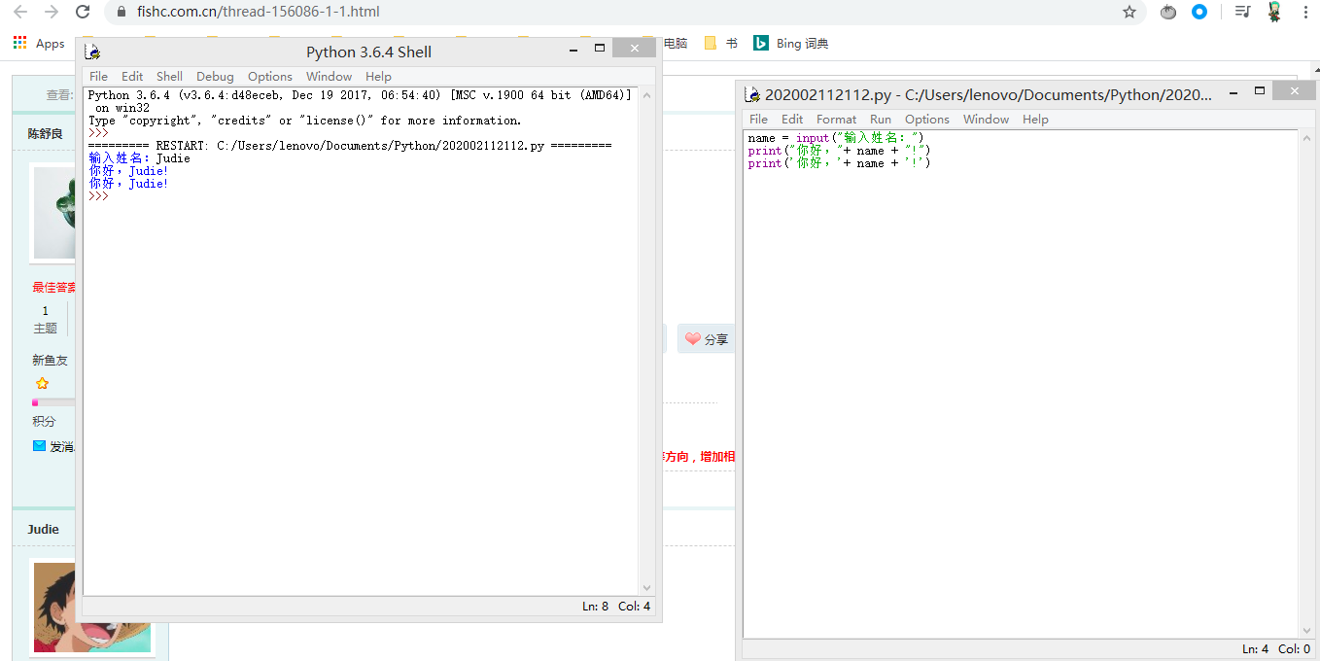
Task: Click the 分享 share button
Action: click(707, 339)
